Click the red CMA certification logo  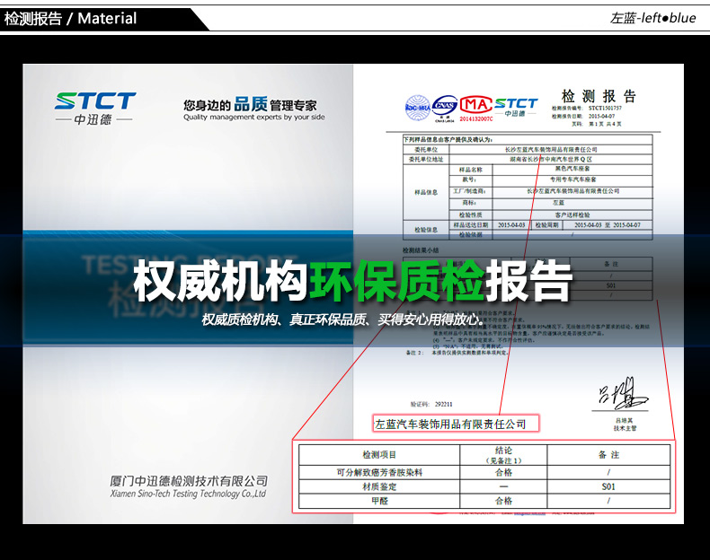(x=475, y=104)
